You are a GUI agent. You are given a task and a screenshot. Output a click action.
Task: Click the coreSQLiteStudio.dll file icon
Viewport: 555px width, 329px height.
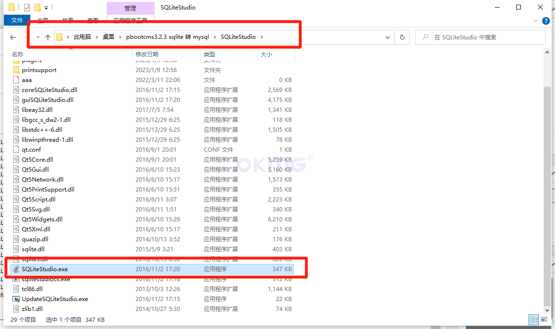pos(16,90)
